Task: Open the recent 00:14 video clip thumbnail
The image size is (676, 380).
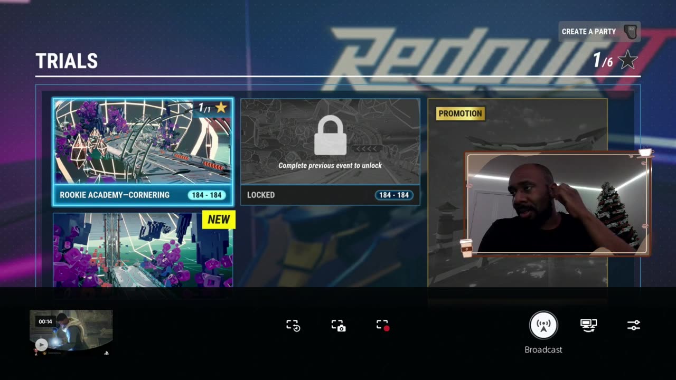Action: (71, 331)
